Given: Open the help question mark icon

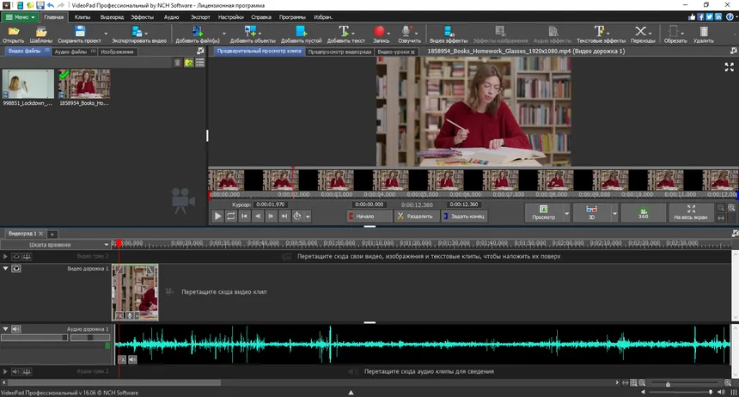Looking at the screenshot, I should point(730,17).
